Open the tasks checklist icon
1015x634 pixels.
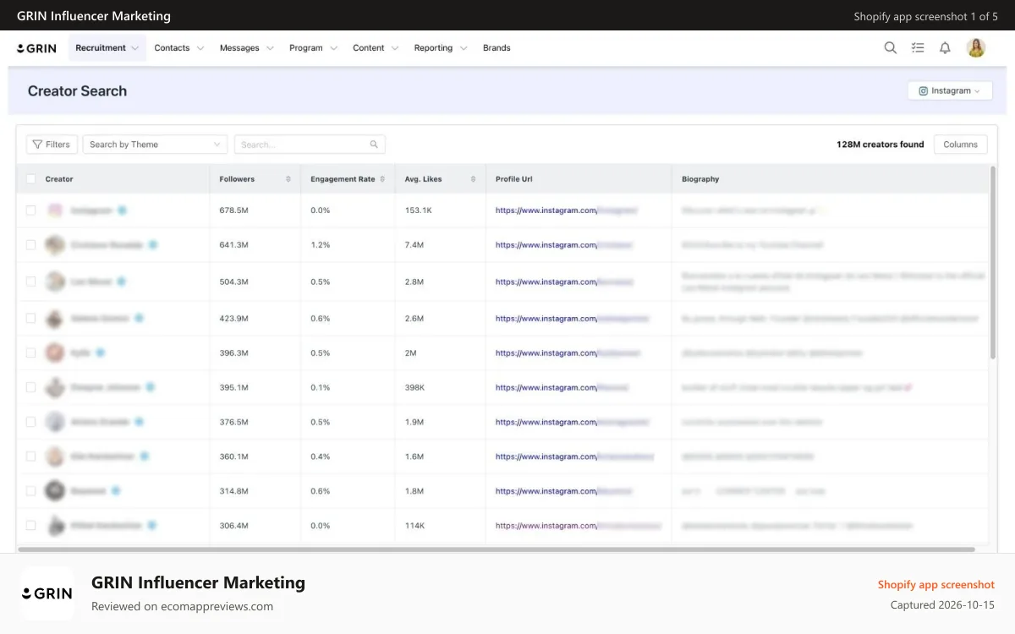918,48
